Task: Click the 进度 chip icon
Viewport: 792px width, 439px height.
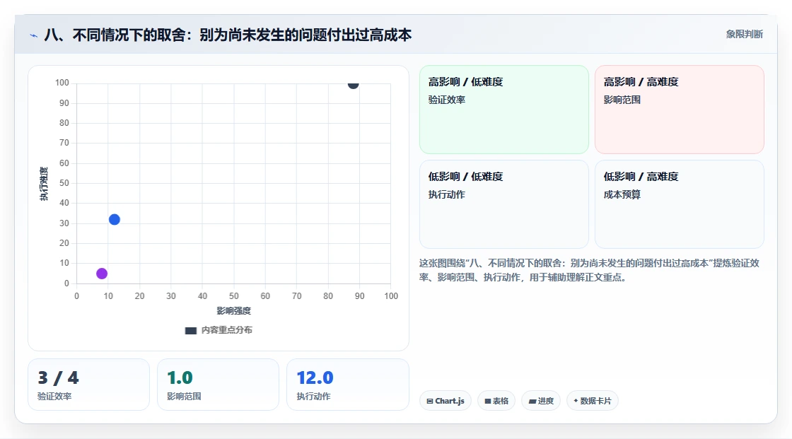Action: [532, 402]
